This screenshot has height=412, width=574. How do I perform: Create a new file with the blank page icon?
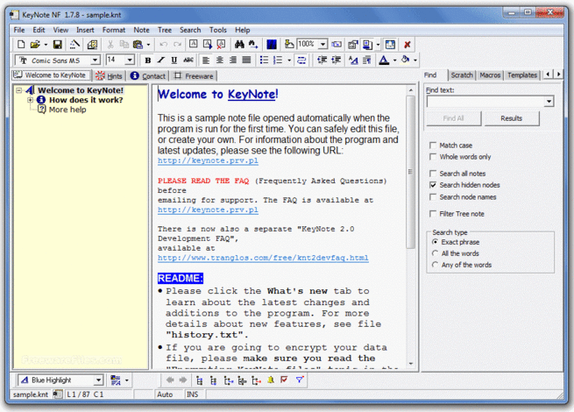[x=21, y=45]
